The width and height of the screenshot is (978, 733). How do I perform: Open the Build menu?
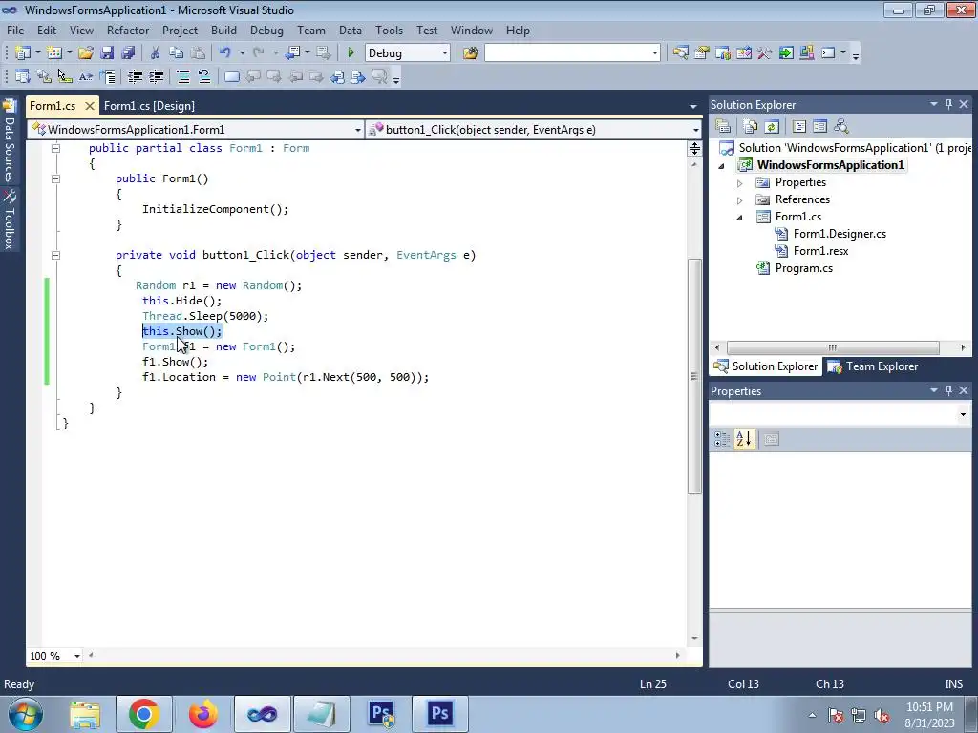[223, 30]
